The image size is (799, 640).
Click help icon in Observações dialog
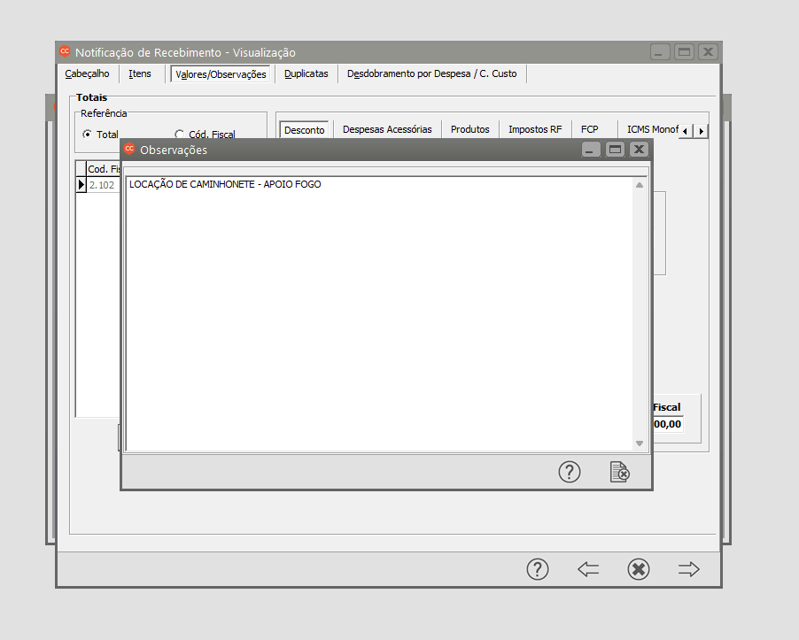coord(569,473)
